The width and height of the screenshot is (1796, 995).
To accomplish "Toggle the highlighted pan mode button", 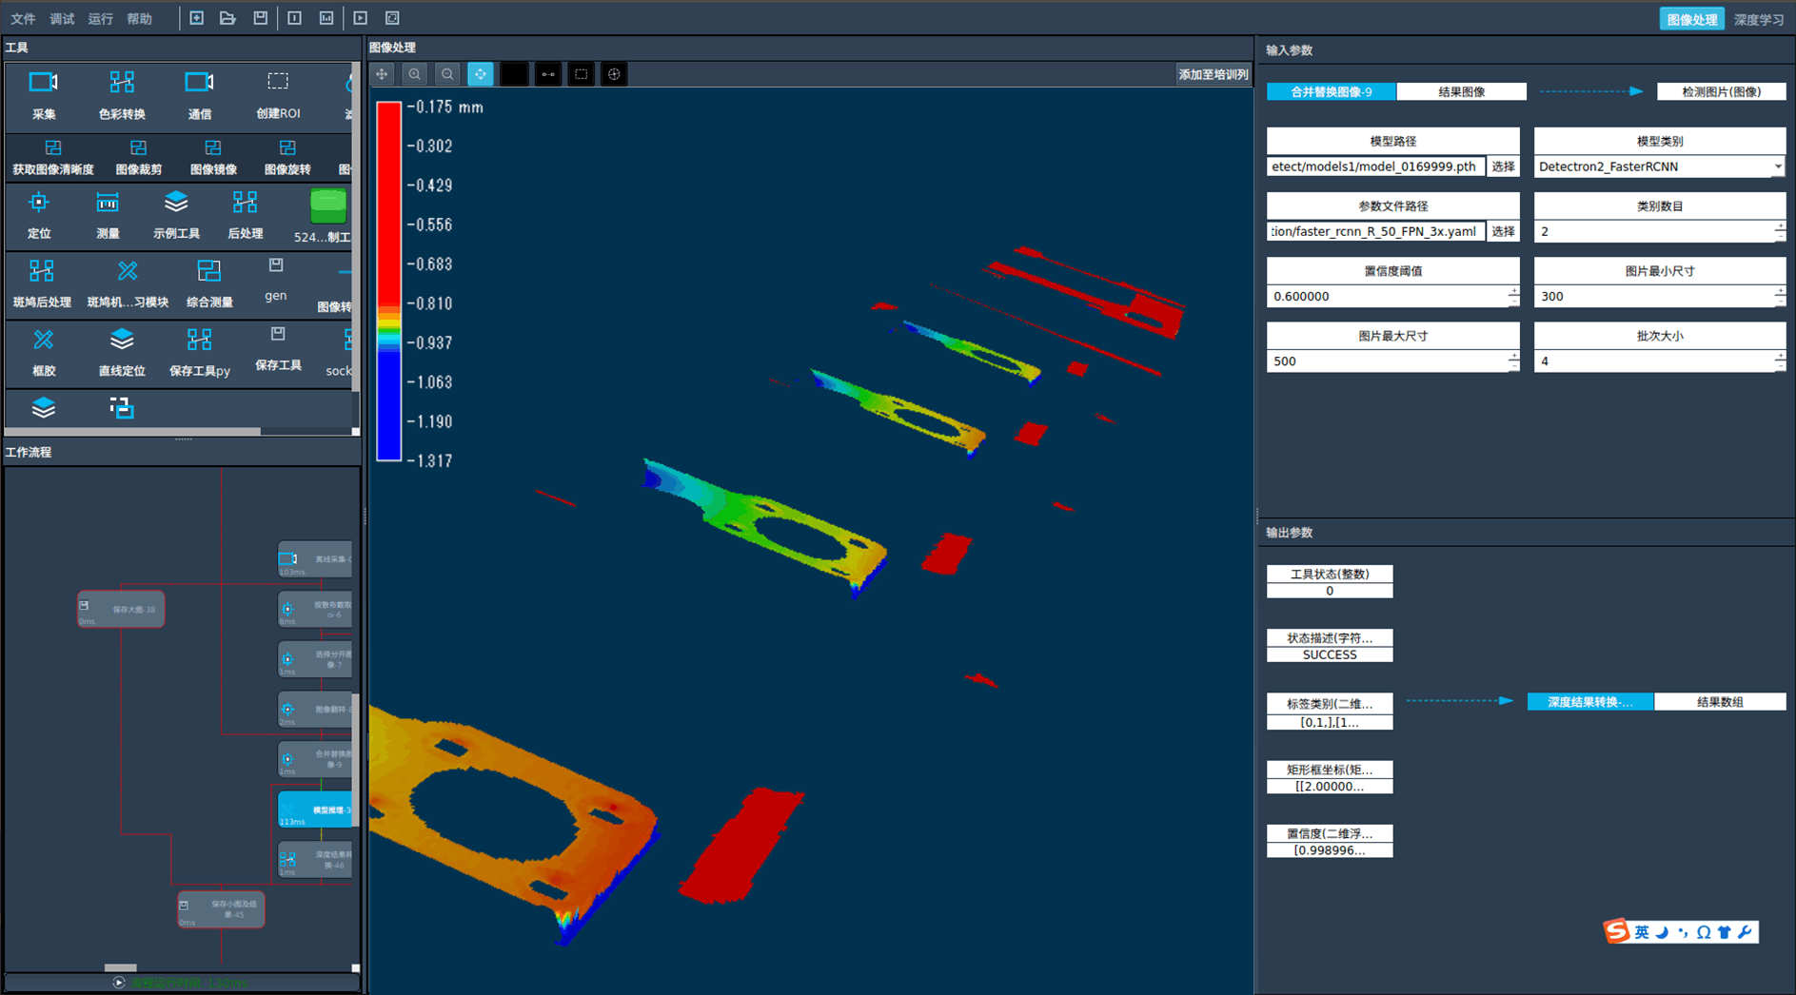I will [x=481, y=74].
